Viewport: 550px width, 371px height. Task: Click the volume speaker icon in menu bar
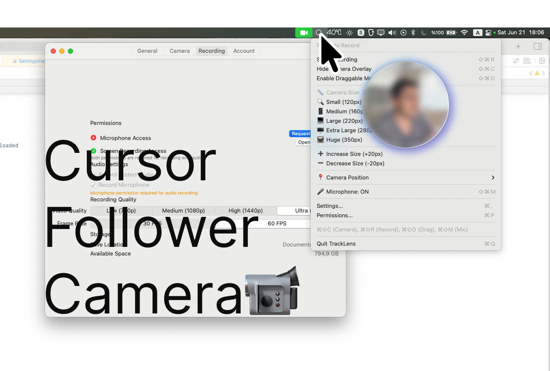pos(392,33)
